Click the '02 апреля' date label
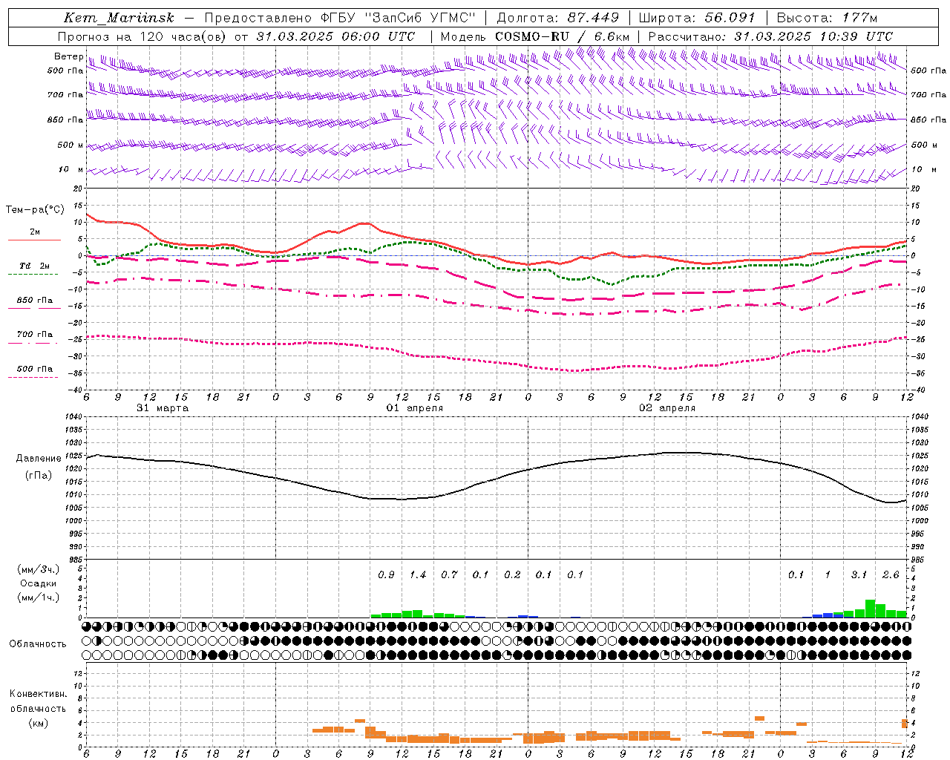The image size is (950, 760). [x=667, y=408]
